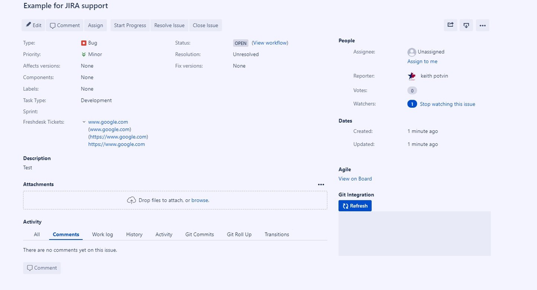The image size is (537, 290).
Task: Open the Git Commits tab
Action: 199,234
